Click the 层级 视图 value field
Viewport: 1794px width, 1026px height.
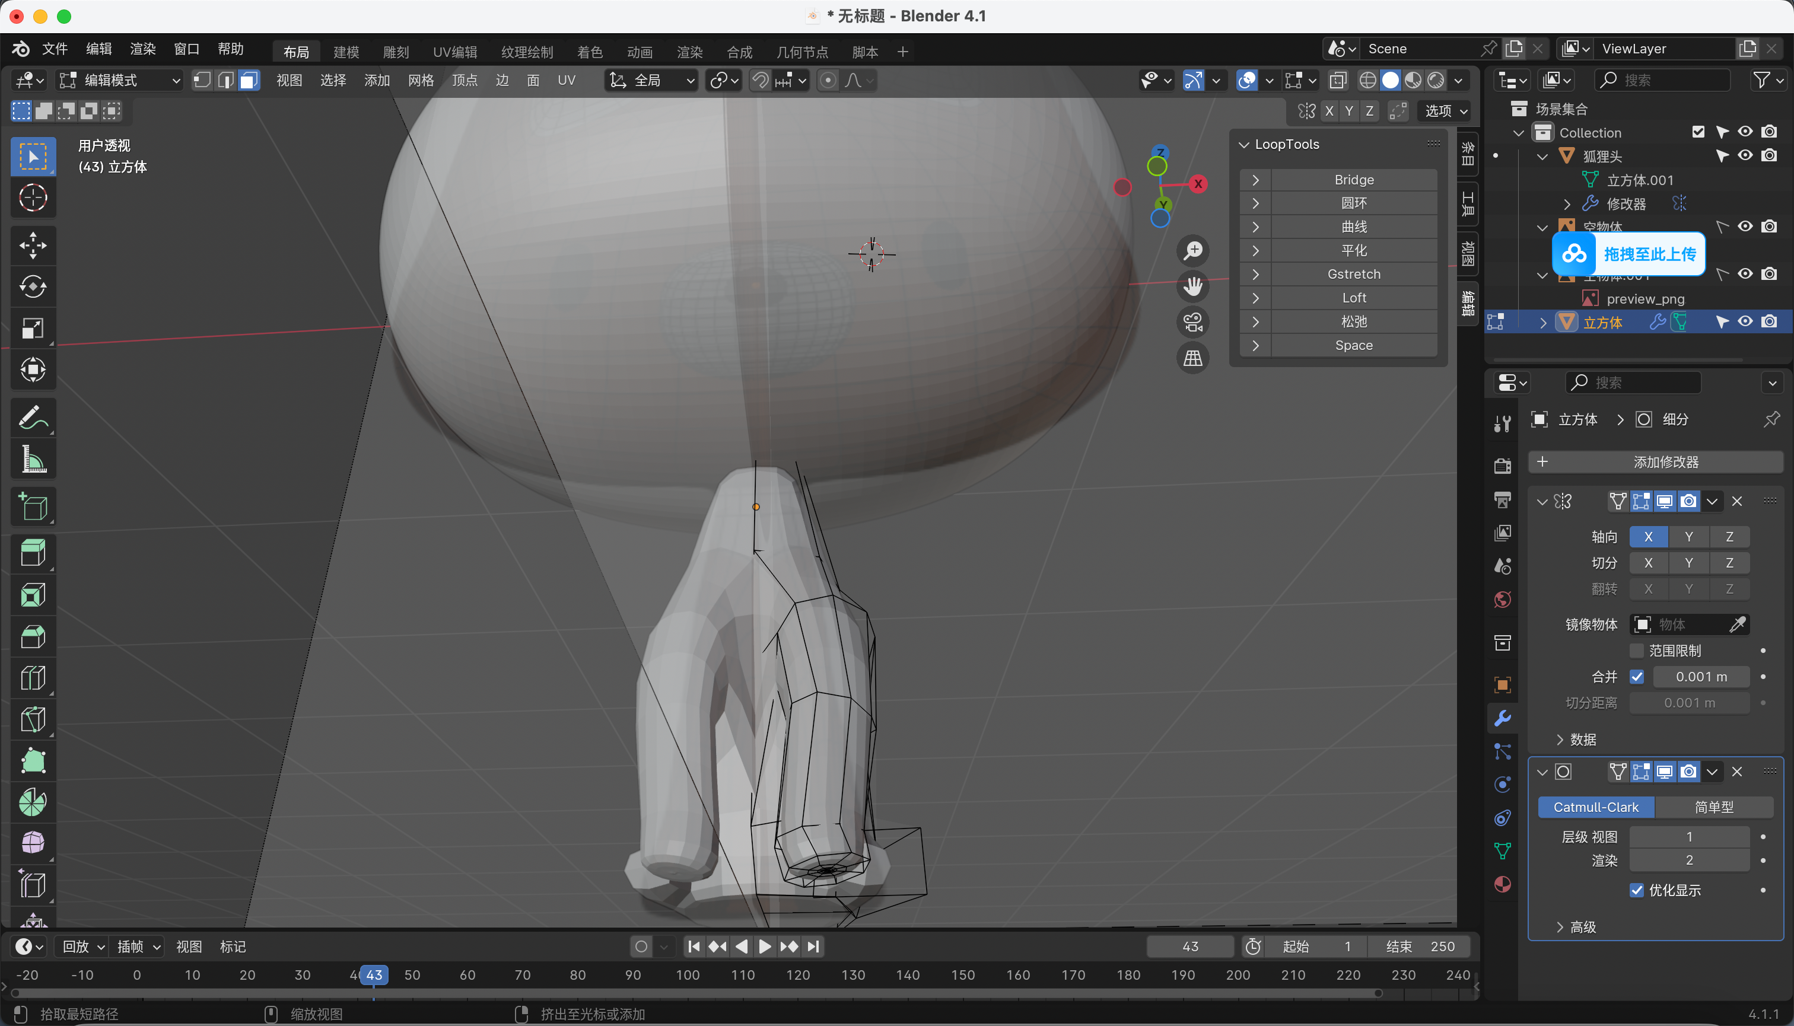[1689, 836]
